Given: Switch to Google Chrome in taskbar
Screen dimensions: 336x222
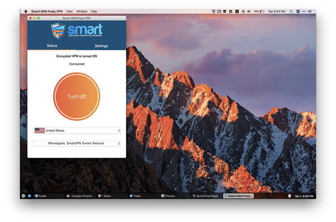Looking at the screenshot, I should click(80, 196).
